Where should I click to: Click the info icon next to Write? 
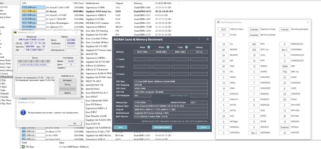[168, 47]
